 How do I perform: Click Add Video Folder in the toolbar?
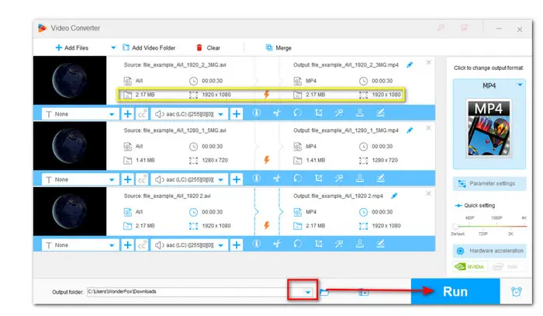pyautogui.click(x=151, y=47)
